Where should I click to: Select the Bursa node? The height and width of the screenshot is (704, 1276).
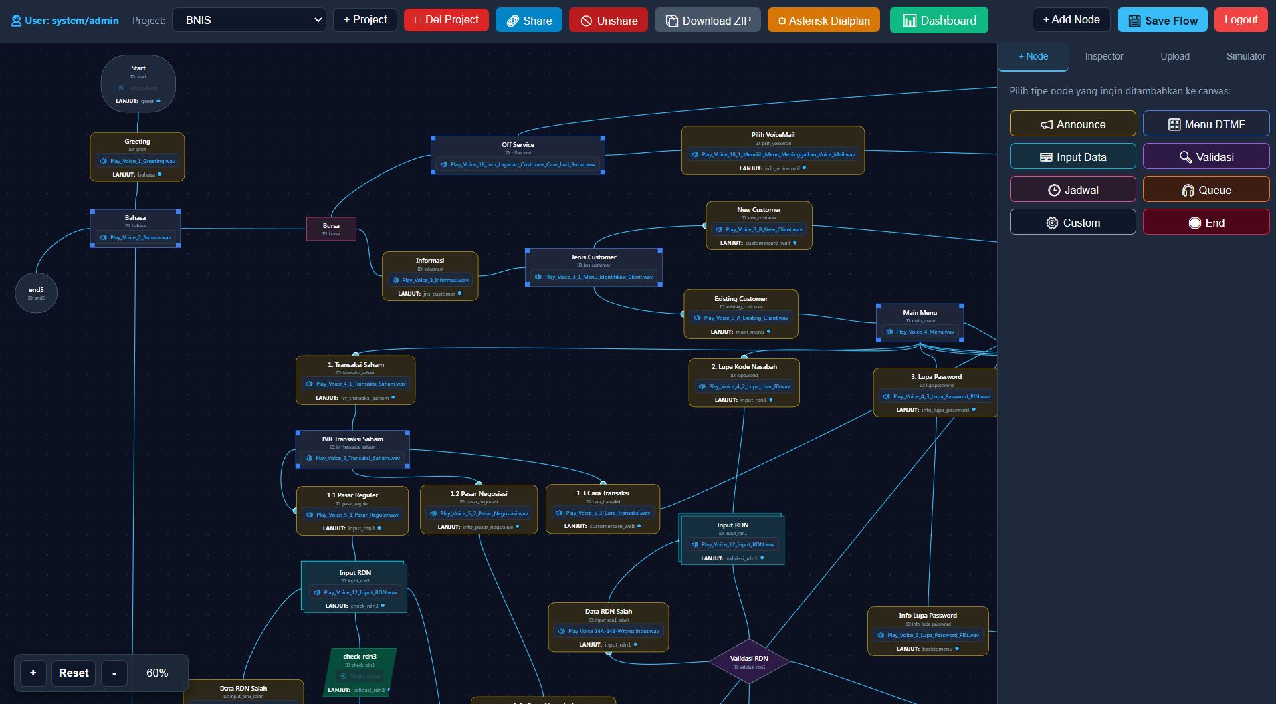coord(331,229)
